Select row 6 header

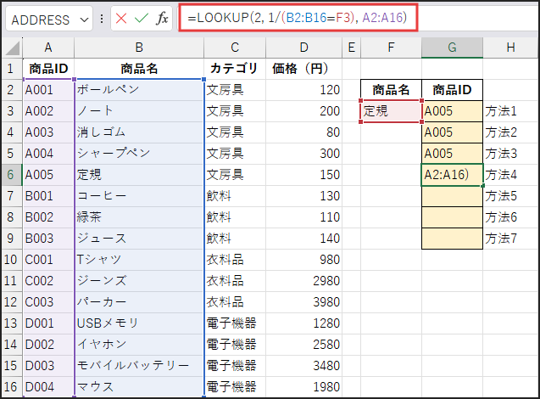click(x=10, y=175)
